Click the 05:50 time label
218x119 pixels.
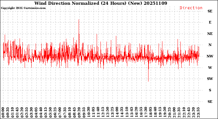pos(51,112)
